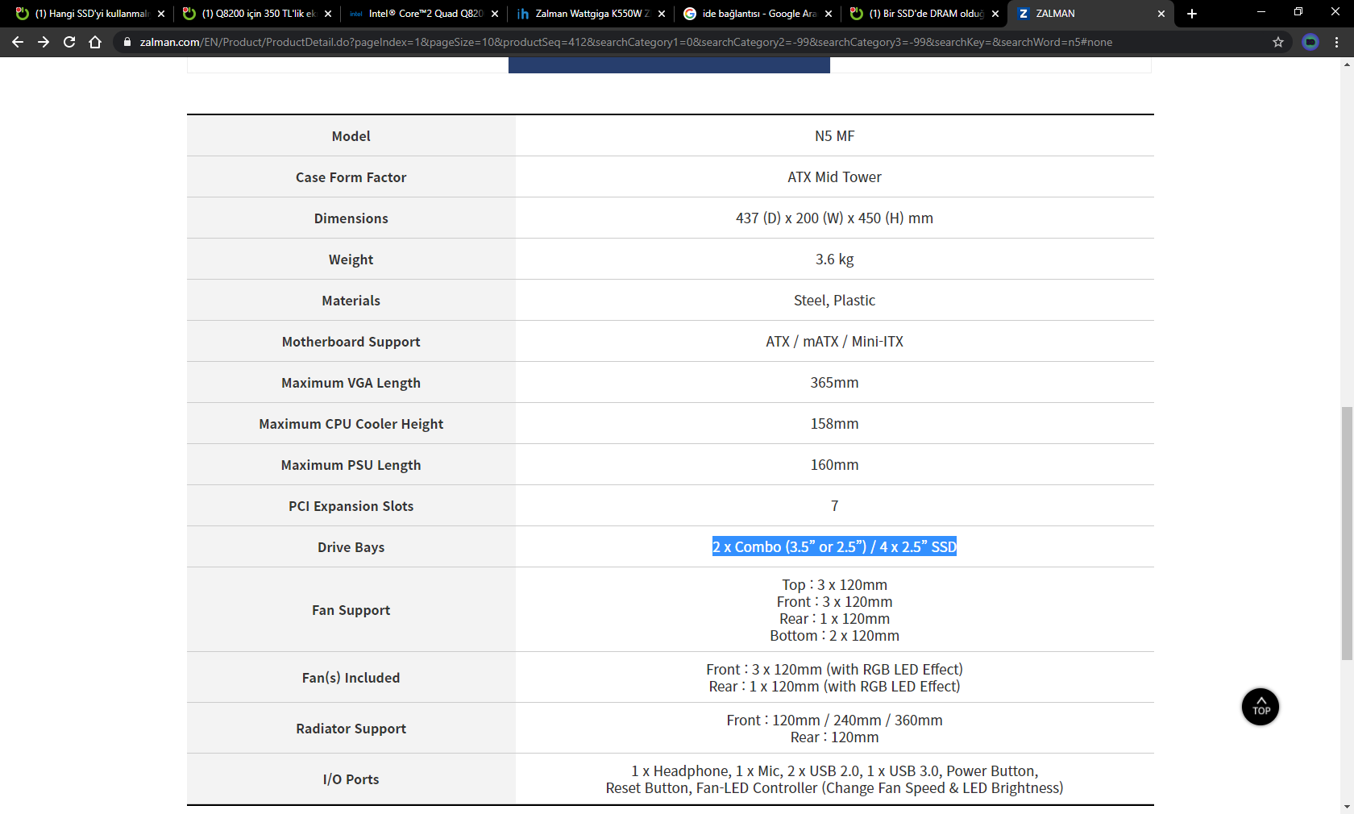
Task: Click the 'Fan(s) Included' row label
Action: (x=351, y=678)
